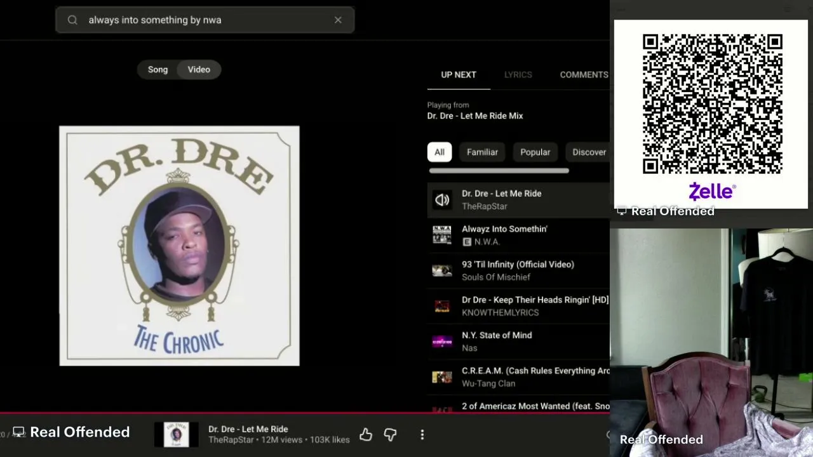Screen dimensions: 813x457
Task: Click the filter chips horizontal scrollbar
Action: click(x=499, y=171)
